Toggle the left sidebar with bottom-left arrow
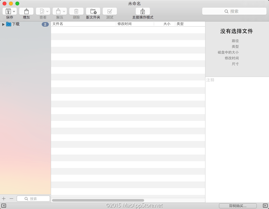 click(x=4, y=206)
